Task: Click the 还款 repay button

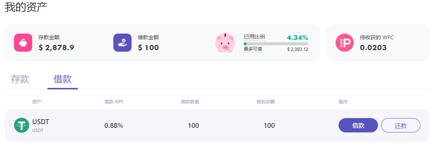Action: [401, 125]
